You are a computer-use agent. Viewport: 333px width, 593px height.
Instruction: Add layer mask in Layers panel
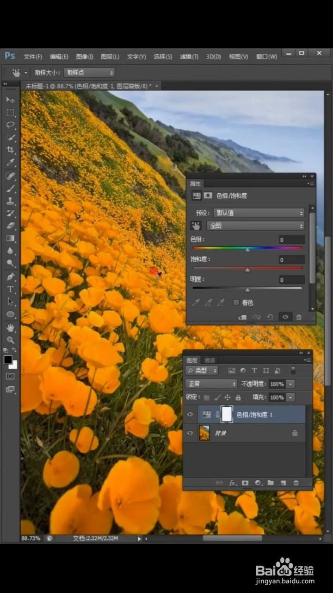coord(245,483)
